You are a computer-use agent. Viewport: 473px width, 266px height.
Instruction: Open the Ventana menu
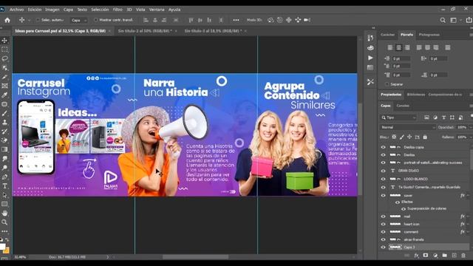click(x=157, y=10)
